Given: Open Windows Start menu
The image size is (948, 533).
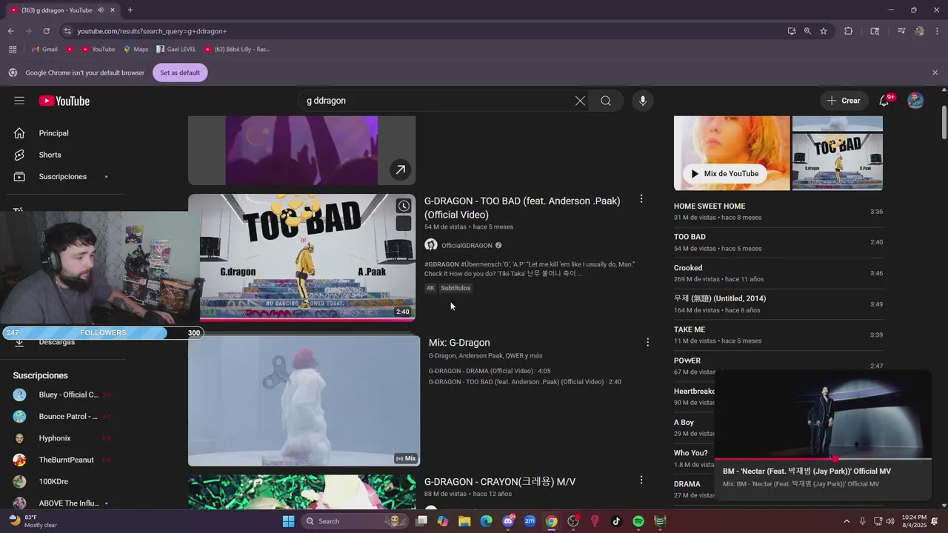Looking at the screenshot, I should [289, 521].
